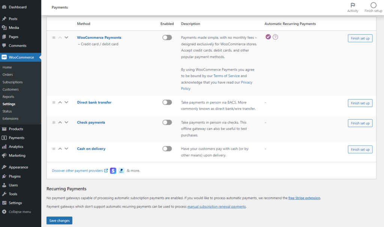Image resolution: width=384 pixels, height=227 pixels.
Task: Click the PayPal logo icon
Action: [x=121, y=171]
